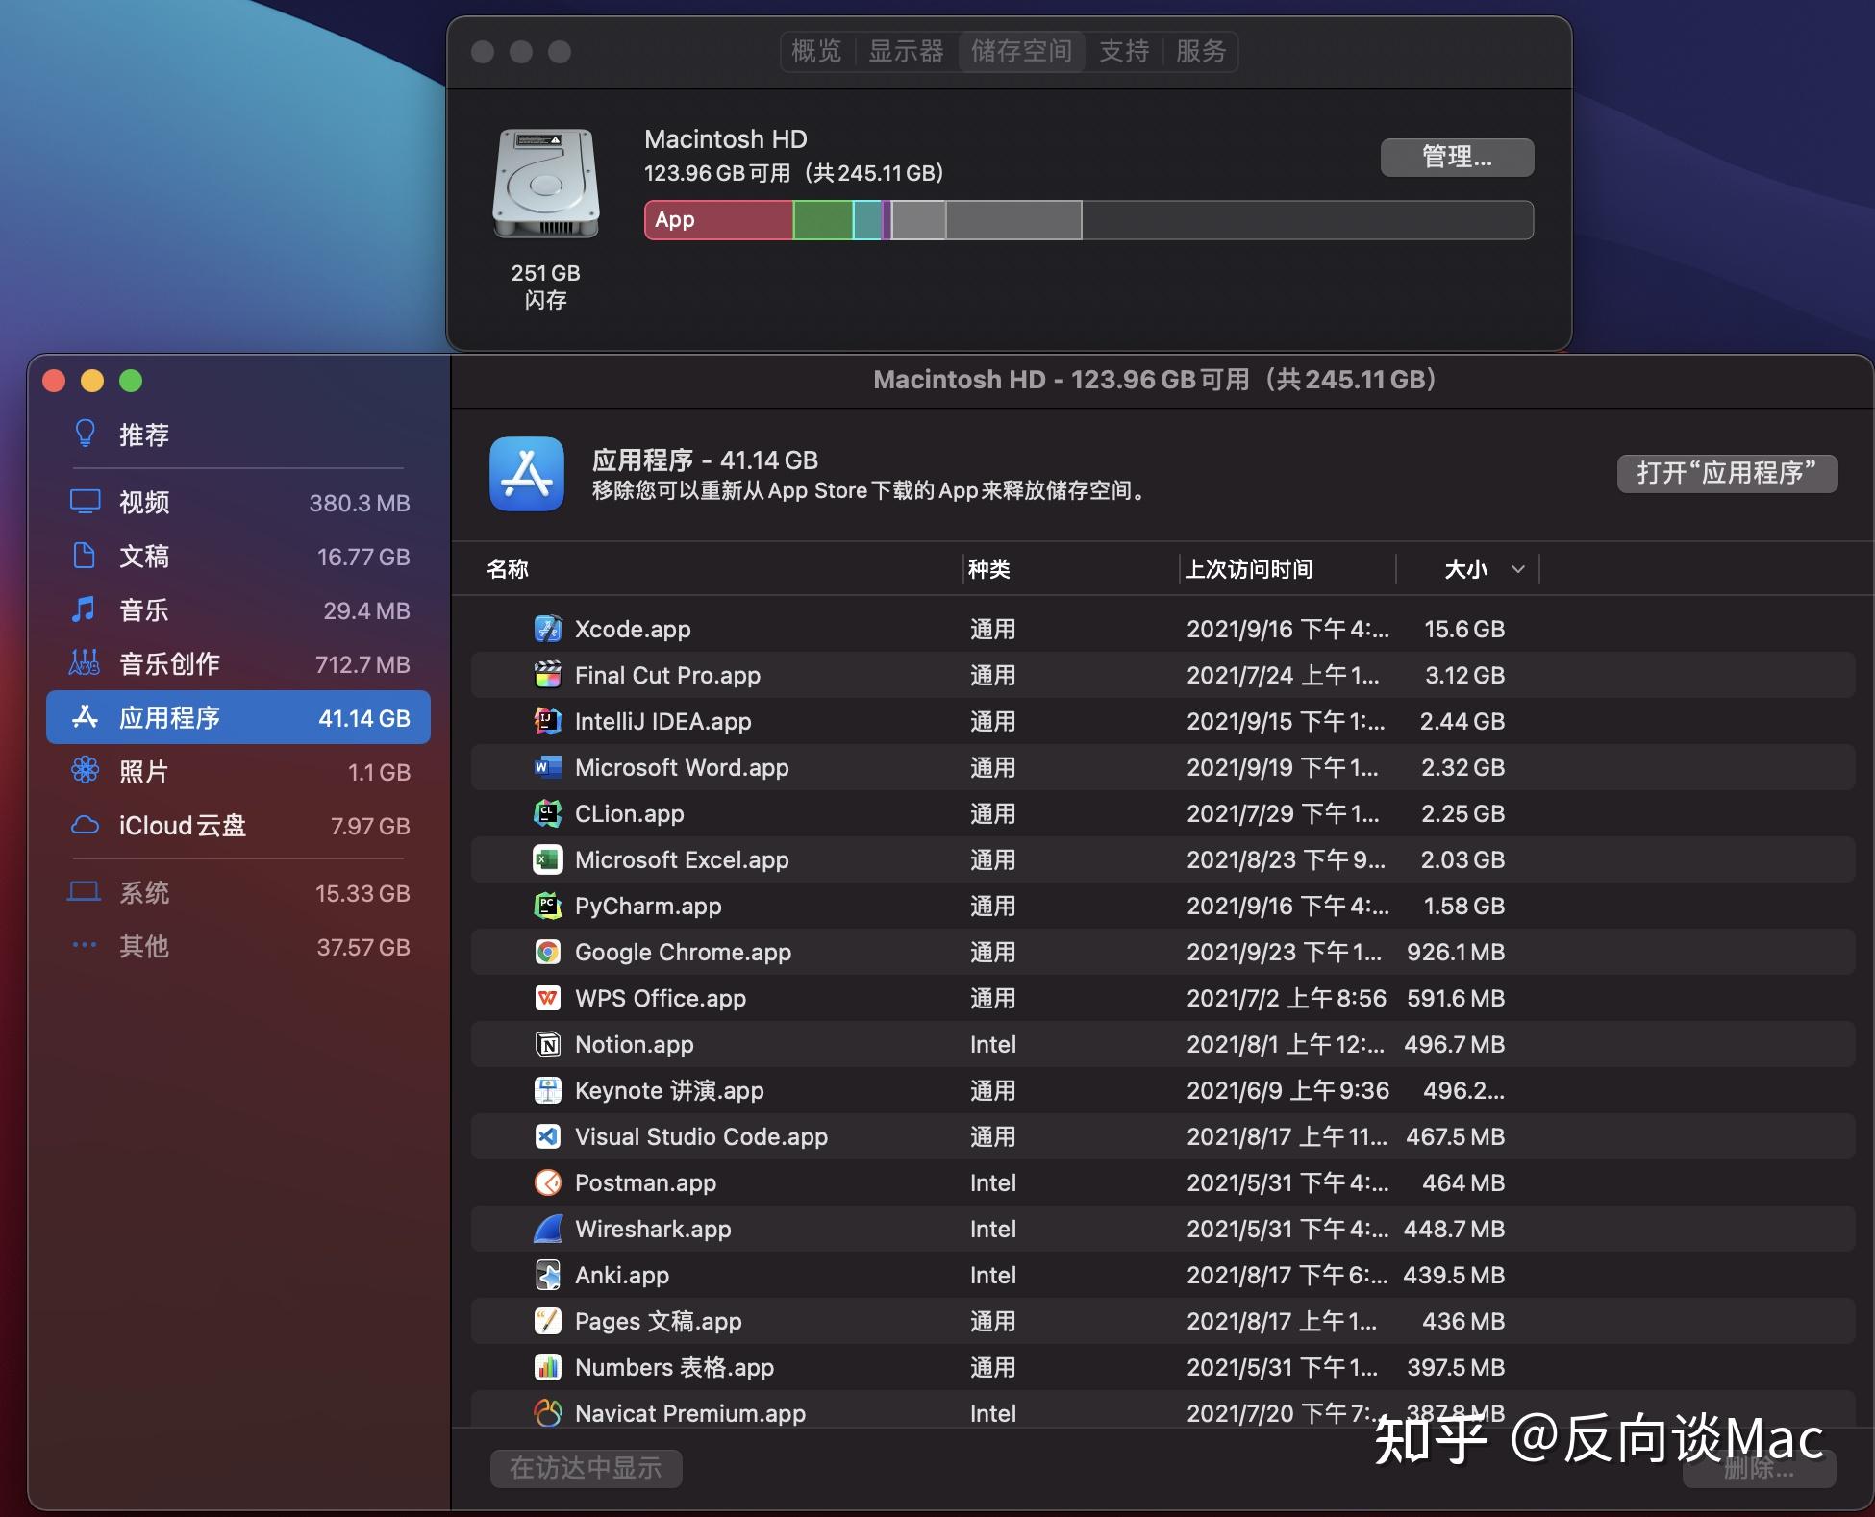1875x1517 pixels.
Task: Click the Macintosh HD disk icon
Action: pos(544,185)
